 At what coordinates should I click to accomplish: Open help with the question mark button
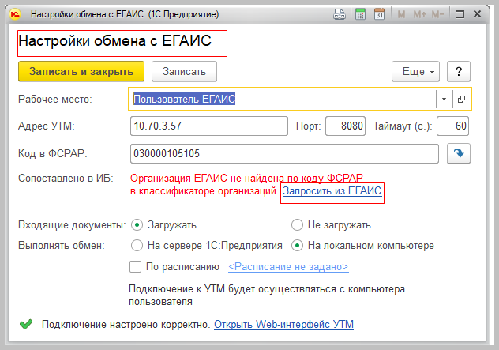pos(459,71)
